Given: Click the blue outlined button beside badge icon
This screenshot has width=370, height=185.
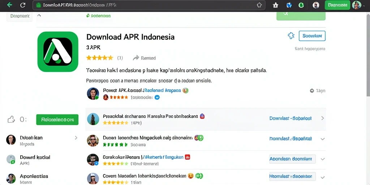Looking at the screenshot, I should coord(312,36).
